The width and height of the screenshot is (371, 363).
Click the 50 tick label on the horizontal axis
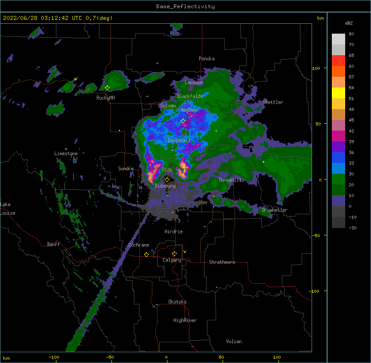[221, 357]
